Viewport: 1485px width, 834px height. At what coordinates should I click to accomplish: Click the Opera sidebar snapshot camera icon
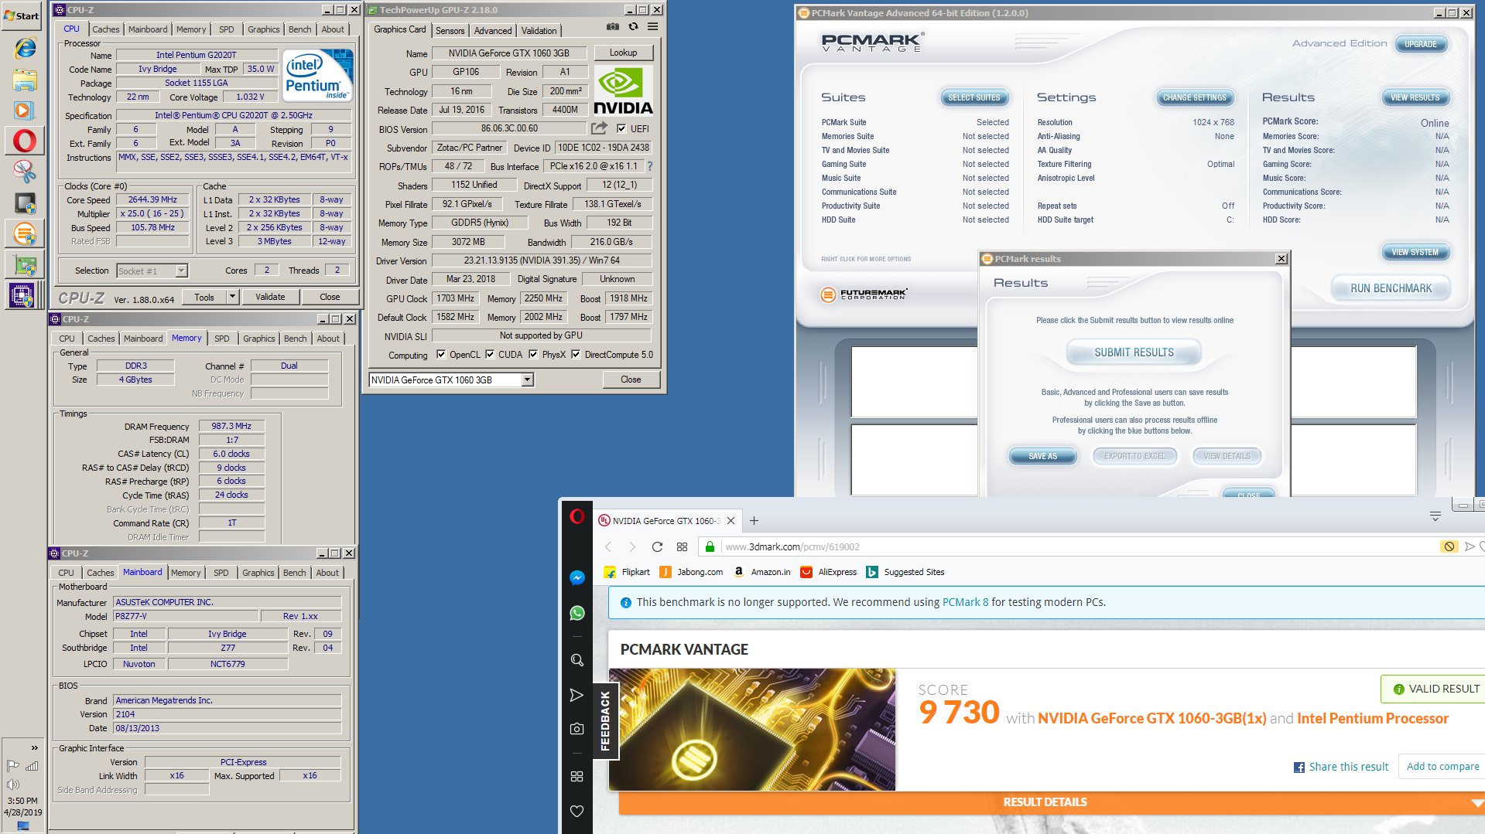[577, 729]
